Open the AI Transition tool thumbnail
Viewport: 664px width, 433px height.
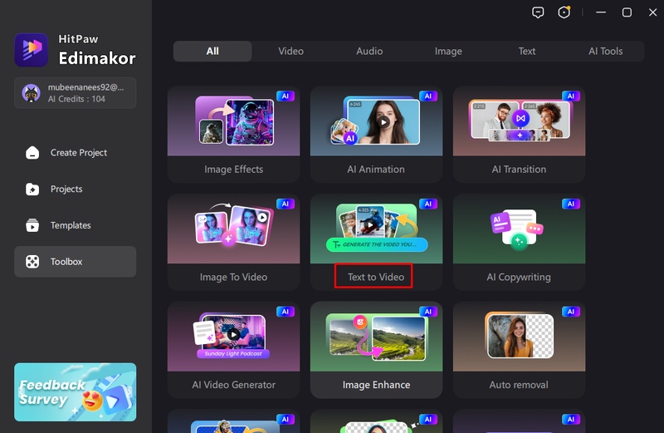(x=520, y=121)
